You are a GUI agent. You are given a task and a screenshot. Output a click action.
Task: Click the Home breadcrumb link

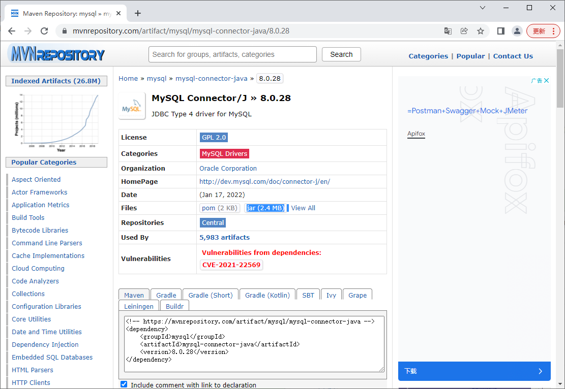128,78
